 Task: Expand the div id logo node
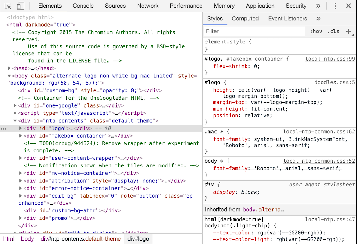click(x=21, y=128)
